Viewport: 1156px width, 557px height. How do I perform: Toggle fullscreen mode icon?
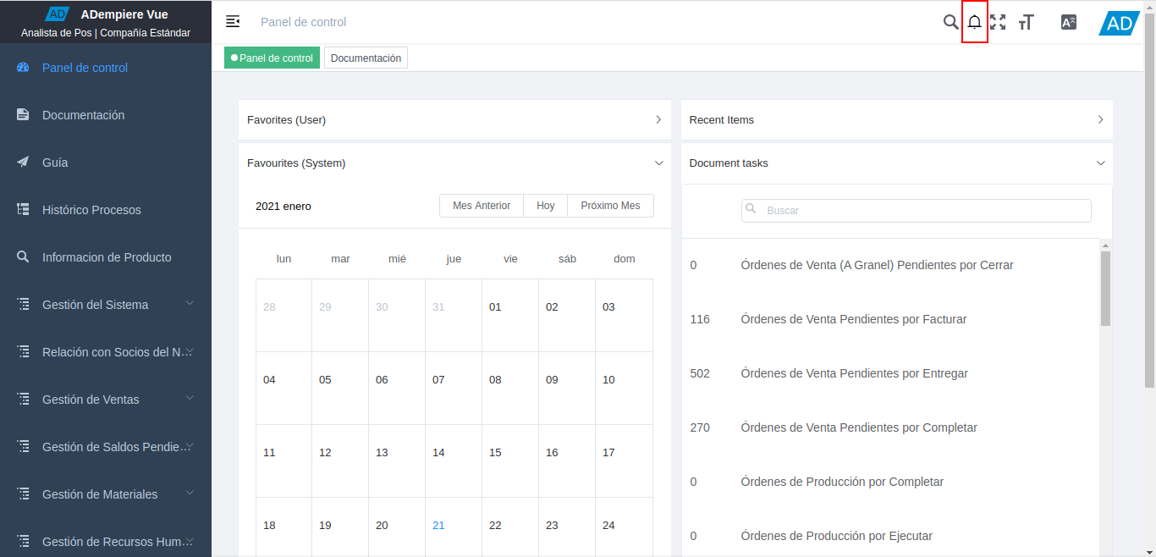click(998, 23)
